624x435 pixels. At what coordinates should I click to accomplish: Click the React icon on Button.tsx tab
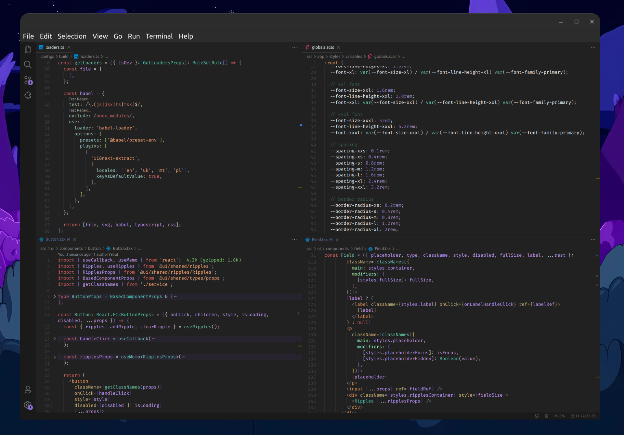point(41,239)
